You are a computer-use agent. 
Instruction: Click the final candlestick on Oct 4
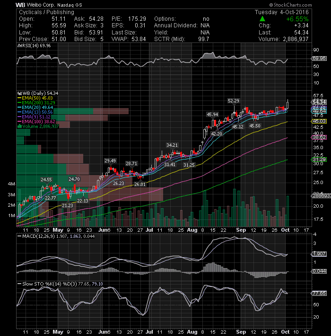click(287, 104)
